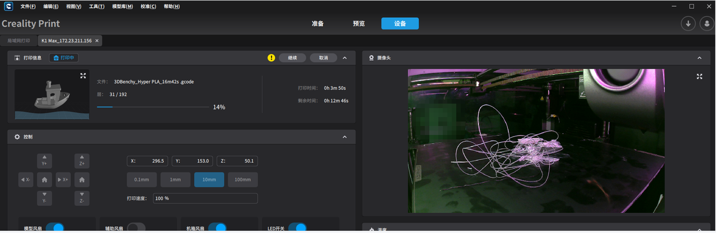716x233 pixels.
Task: Click the 3DBenchy_Hyper PLA gcode file name
Action: coord(154,81)
